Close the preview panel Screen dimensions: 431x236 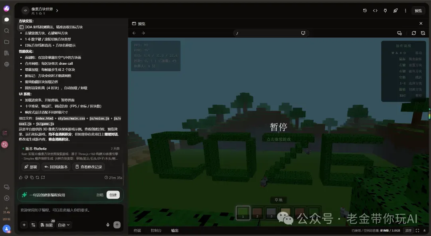click(x=421, y=24)
